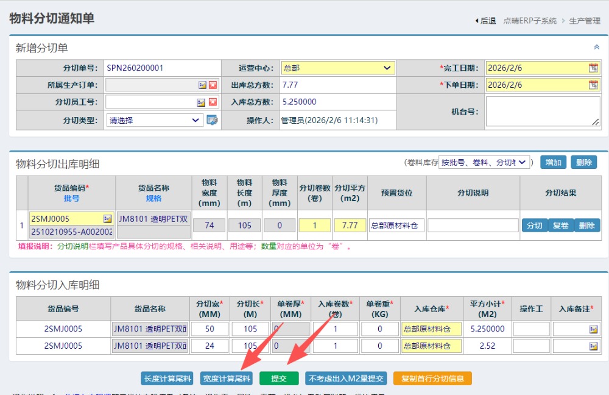This screenshot has width=609, height=395.
Task: Click lookup icon for 所属生产订单
Action: 202,85
